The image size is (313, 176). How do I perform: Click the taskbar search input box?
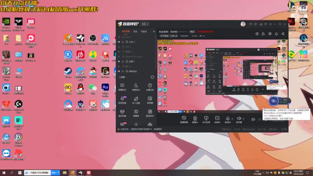point(38,172)
